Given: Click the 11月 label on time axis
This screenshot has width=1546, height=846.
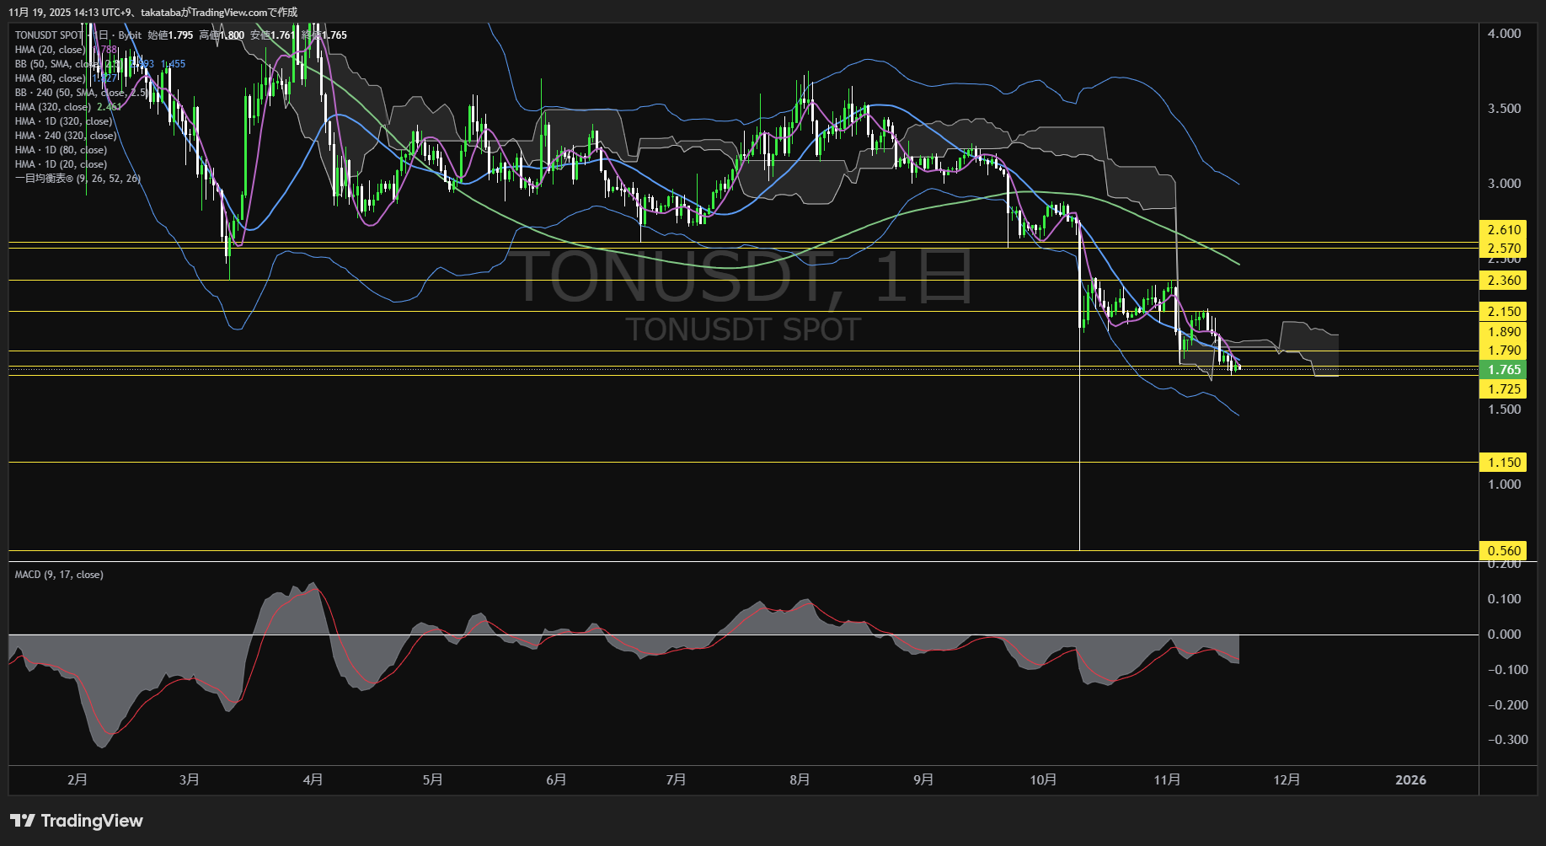Looking at the screenshot, I should point(1167,779).
